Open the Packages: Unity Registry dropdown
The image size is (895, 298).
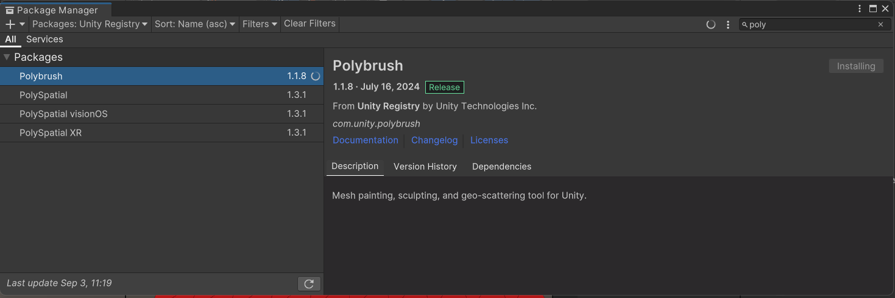[x=90, y=24]
